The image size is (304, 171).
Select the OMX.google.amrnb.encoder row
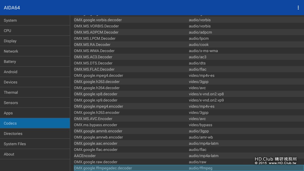click(x=189, y=131)
